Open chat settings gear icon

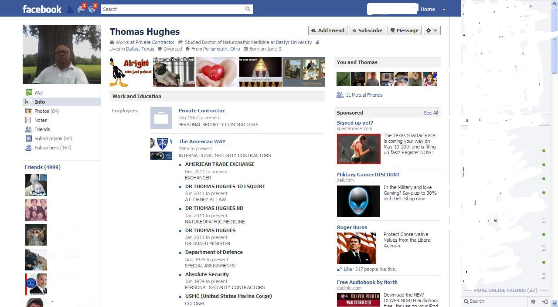click(533, 301)
